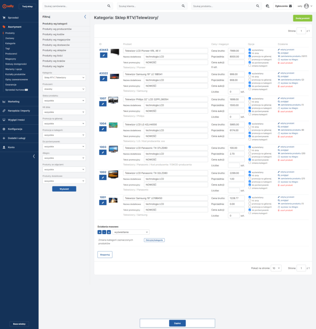Toggle 'wyświetlany' checkbox for Telewizor Samsung 19" LE 19B541
The height and width of the screenshot is (329, 316).
click(249, 73)
